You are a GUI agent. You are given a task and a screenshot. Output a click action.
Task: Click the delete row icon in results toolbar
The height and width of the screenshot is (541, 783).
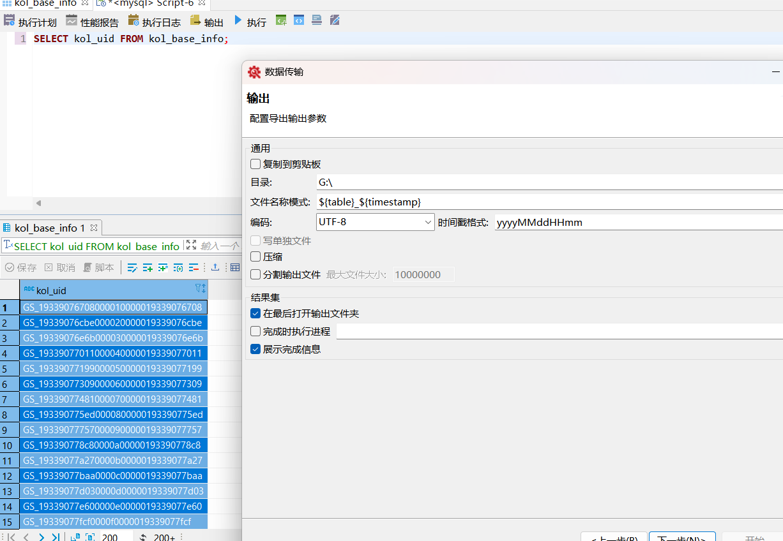(x=194, y=267)
